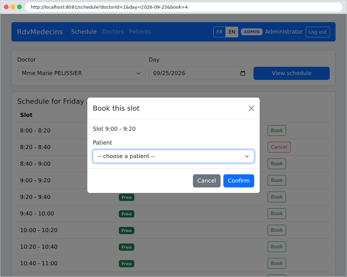Click the Slot 9:00 - 9:20 text in dialog
This screenshot has width=347, height=277.
[x=114, y=129]
